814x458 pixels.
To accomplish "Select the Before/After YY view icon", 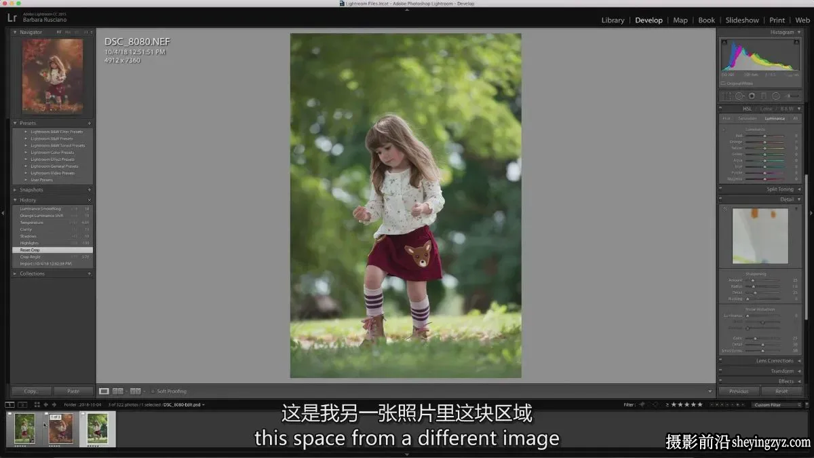I will 135,391.
